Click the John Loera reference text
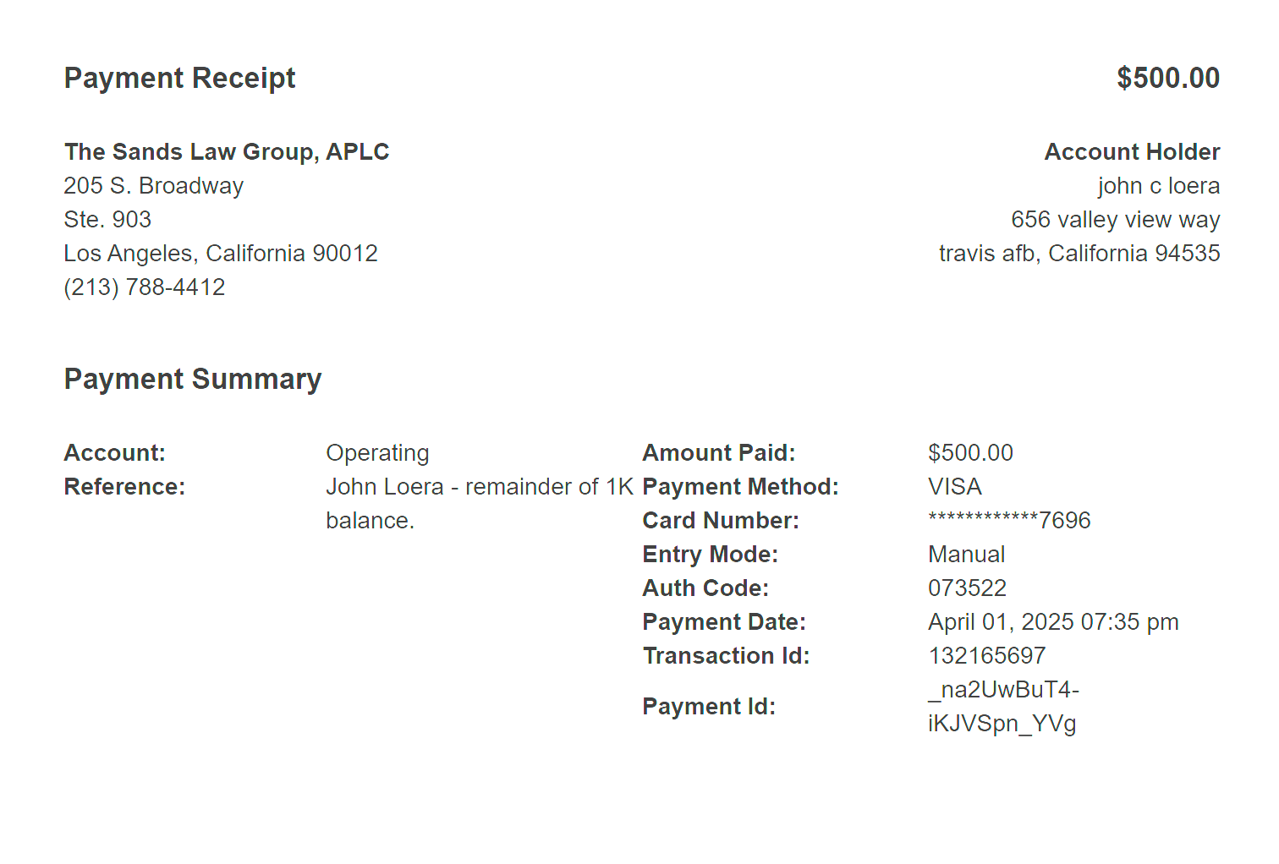The height and width of the screenshot is (864, 1279). (480, 503)
